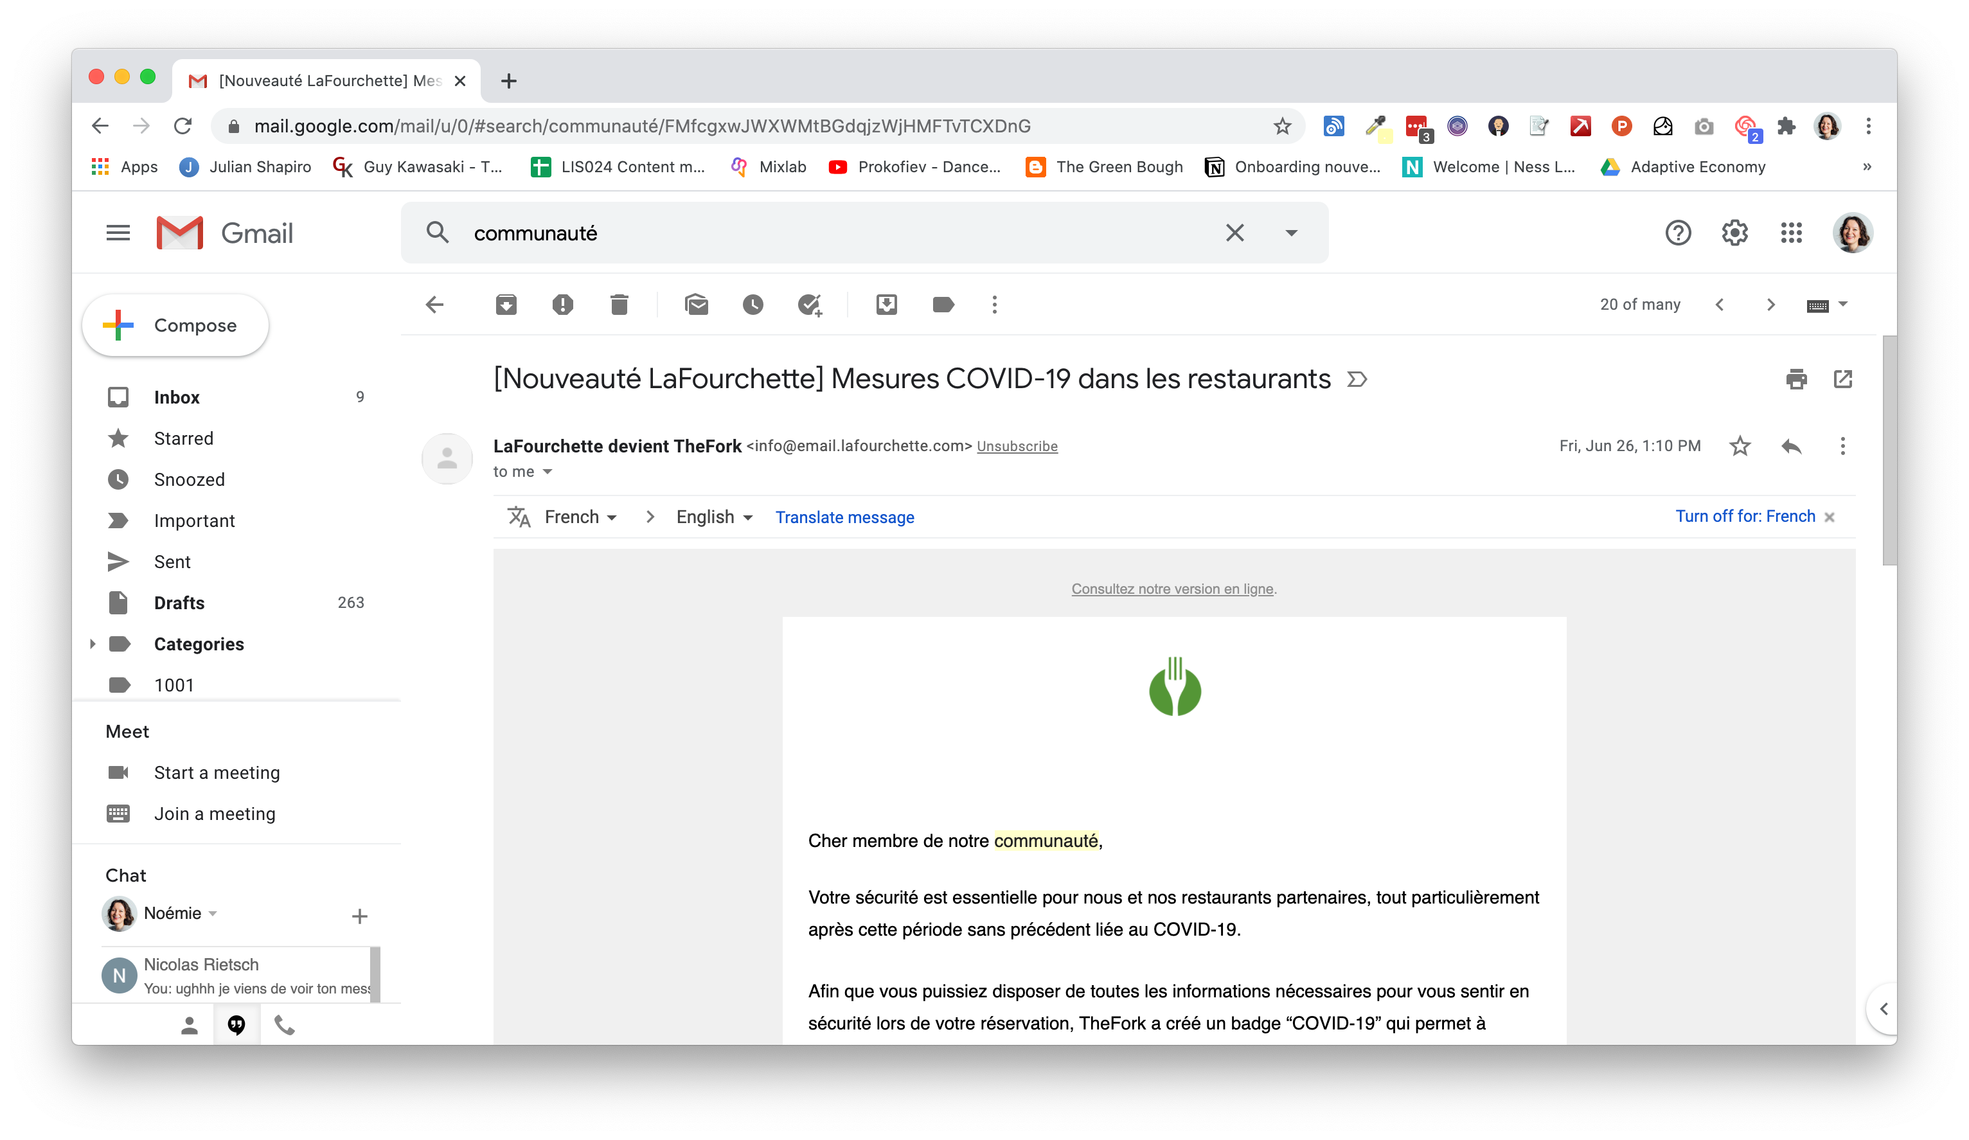Print the whole conversation

tap(1795, 379)
